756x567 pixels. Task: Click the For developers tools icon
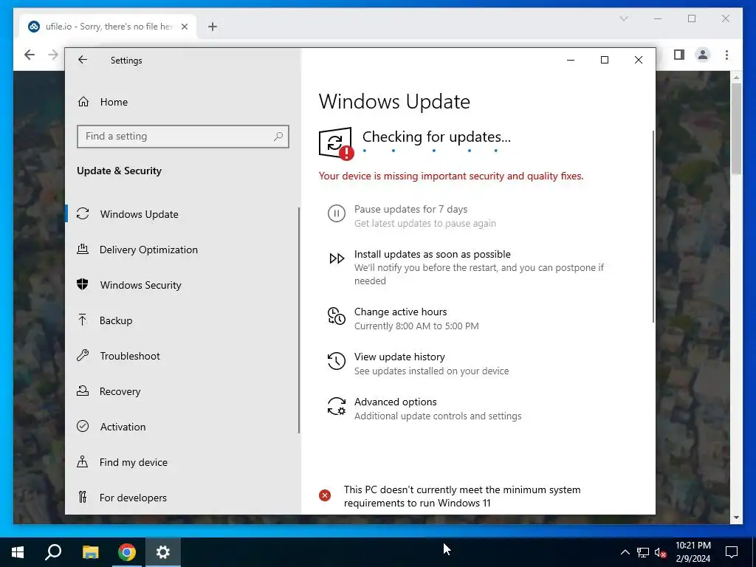coord(83,497)
